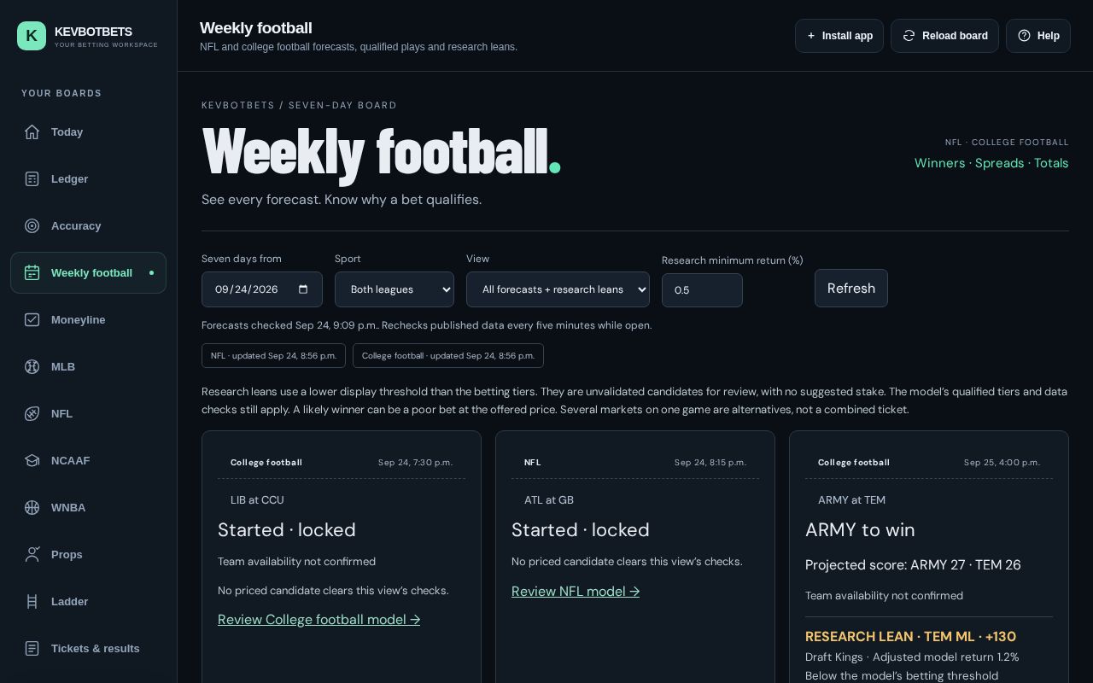Screen dimensions: 1093x683
Task: Click the WNBA basketball icon
Action: [32, 507]
